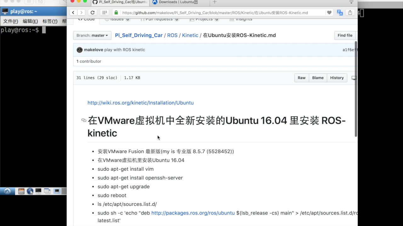
Task: Click the share icon in browser toolbar
Action: (350, 13)
